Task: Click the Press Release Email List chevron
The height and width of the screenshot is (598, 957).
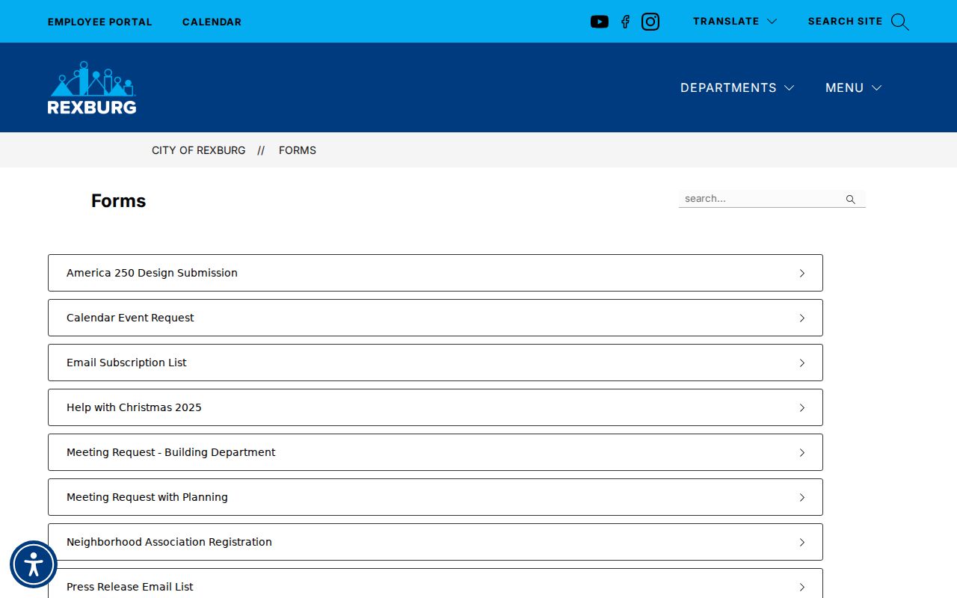Action: coord(801,587)
